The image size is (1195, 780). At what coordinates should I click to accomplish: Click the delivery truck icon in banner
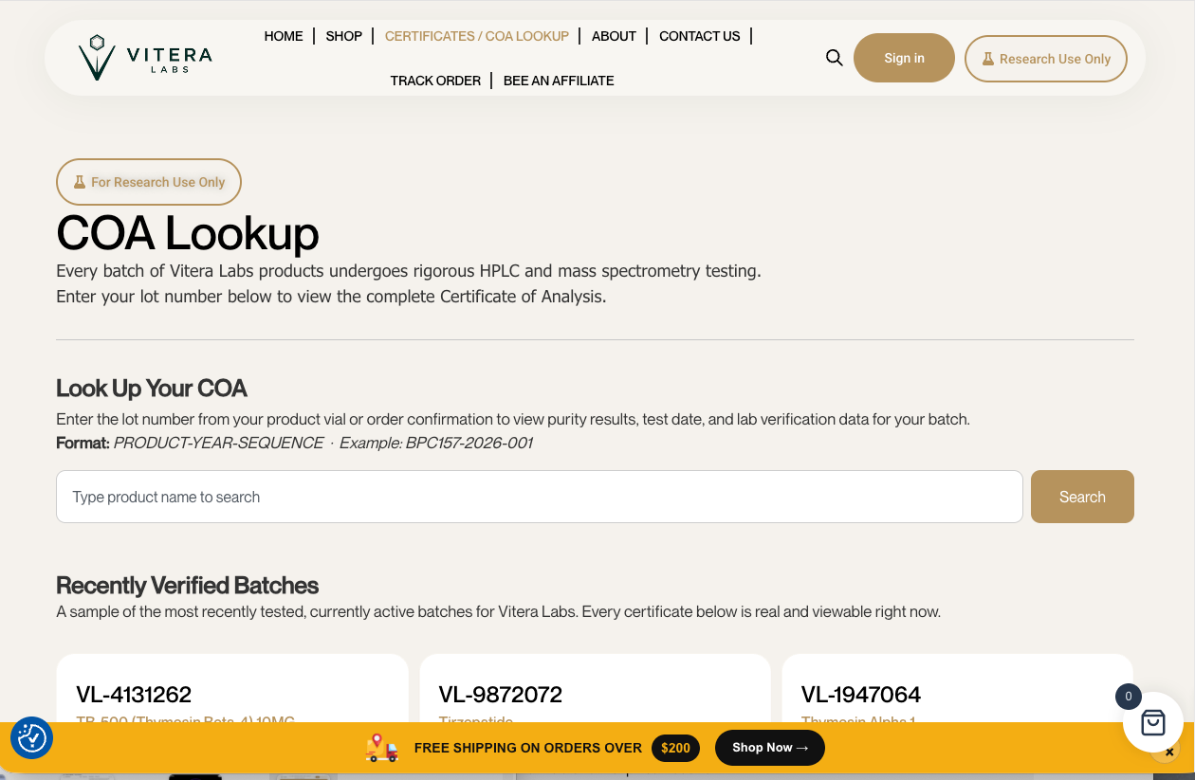pyautogui.click(x=381, y=748)
